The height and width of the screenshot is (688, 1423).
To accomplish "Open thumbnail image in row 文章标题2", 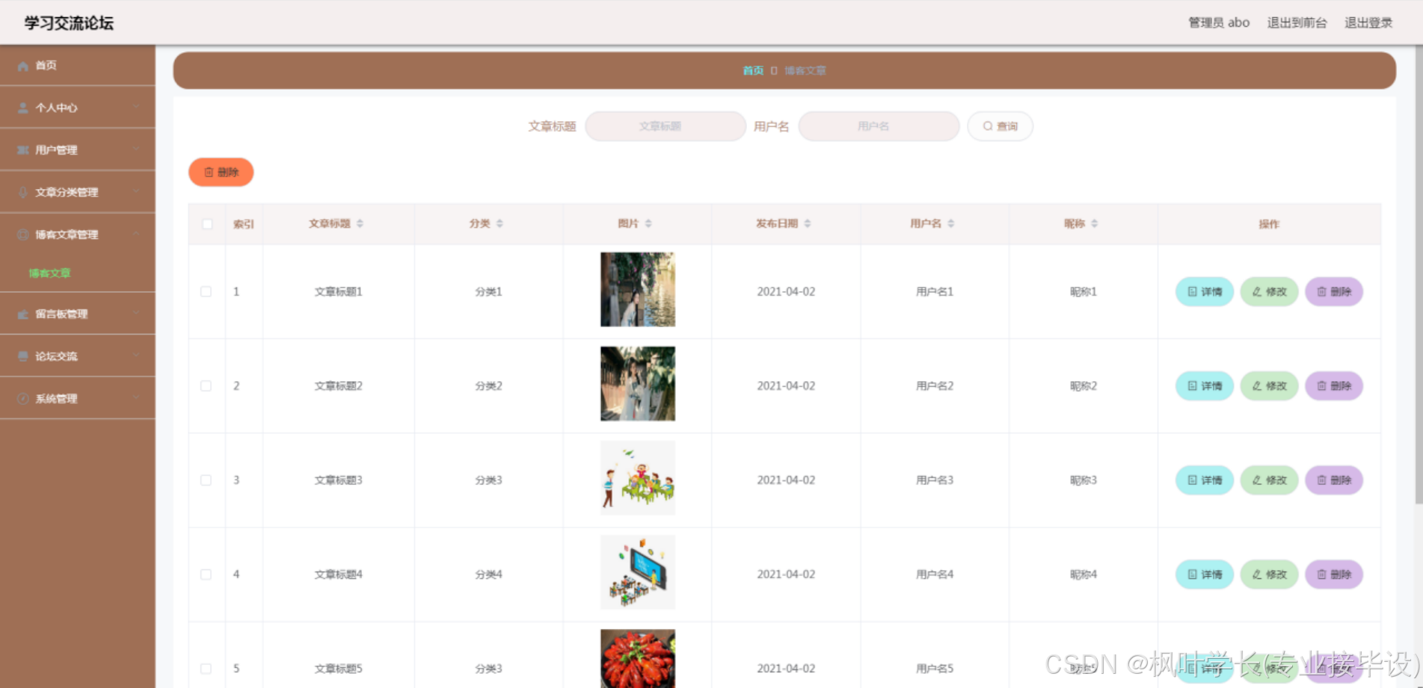I will tap(638, 384).
